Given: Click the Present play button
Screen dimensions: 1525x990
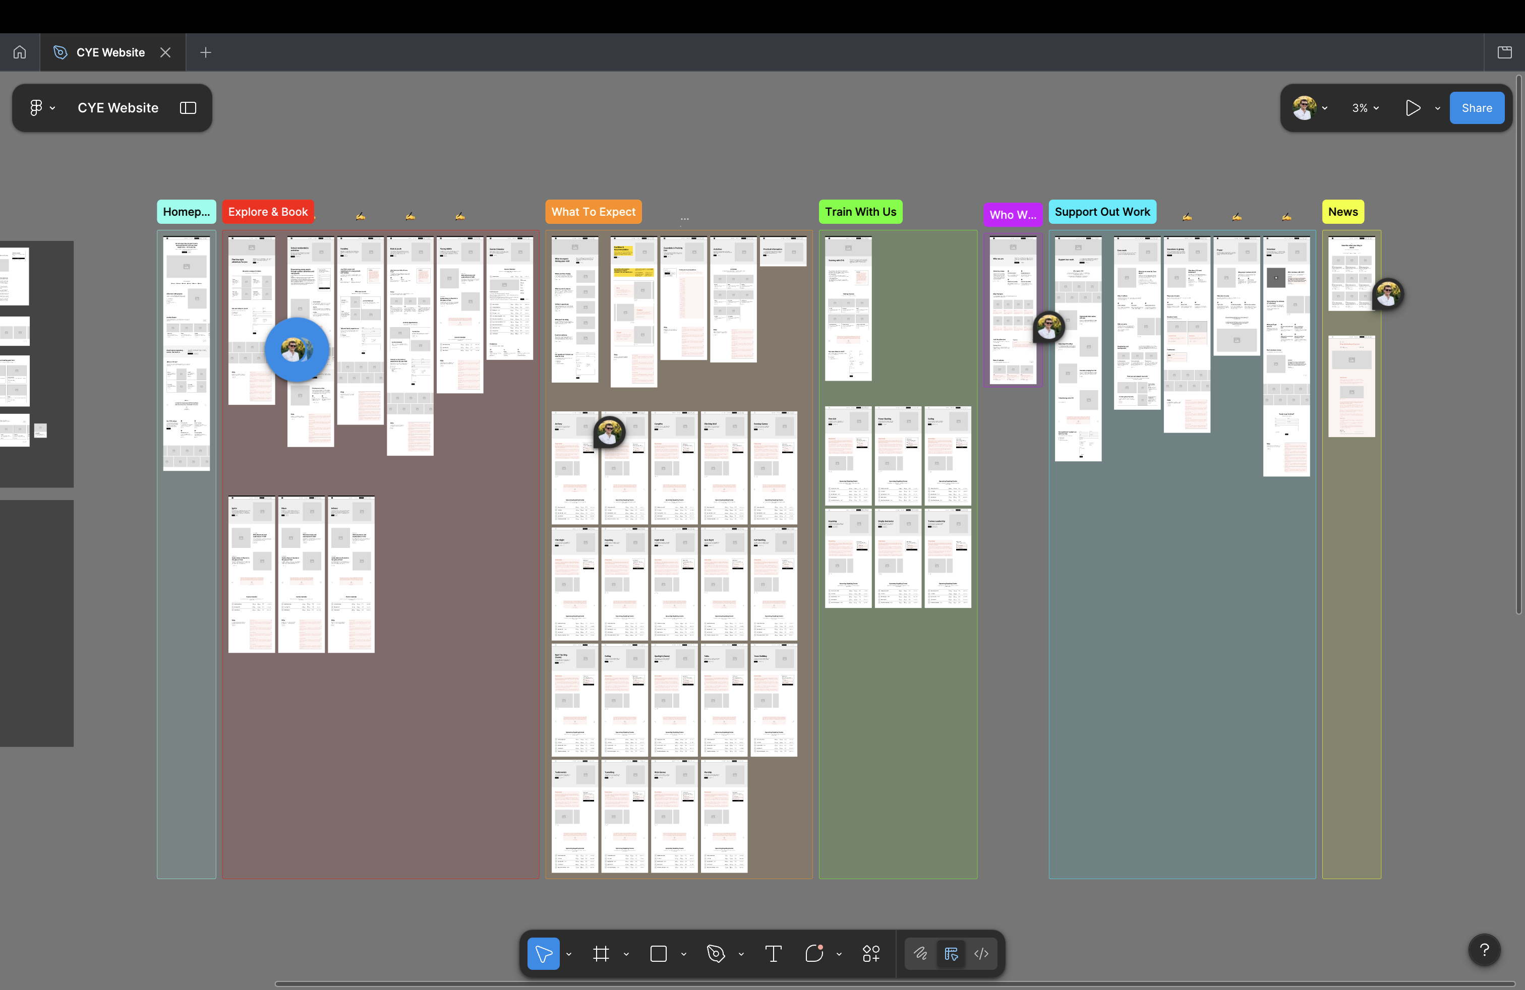Looking at the screenshot, I should tap(1413, 107).
